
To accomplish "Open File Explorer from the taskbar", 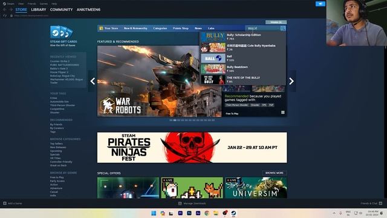I will pyautogui.click(x=216, y=213).
